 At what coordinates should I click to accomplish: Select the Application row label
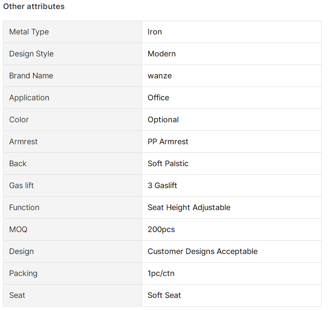(29, 98)
